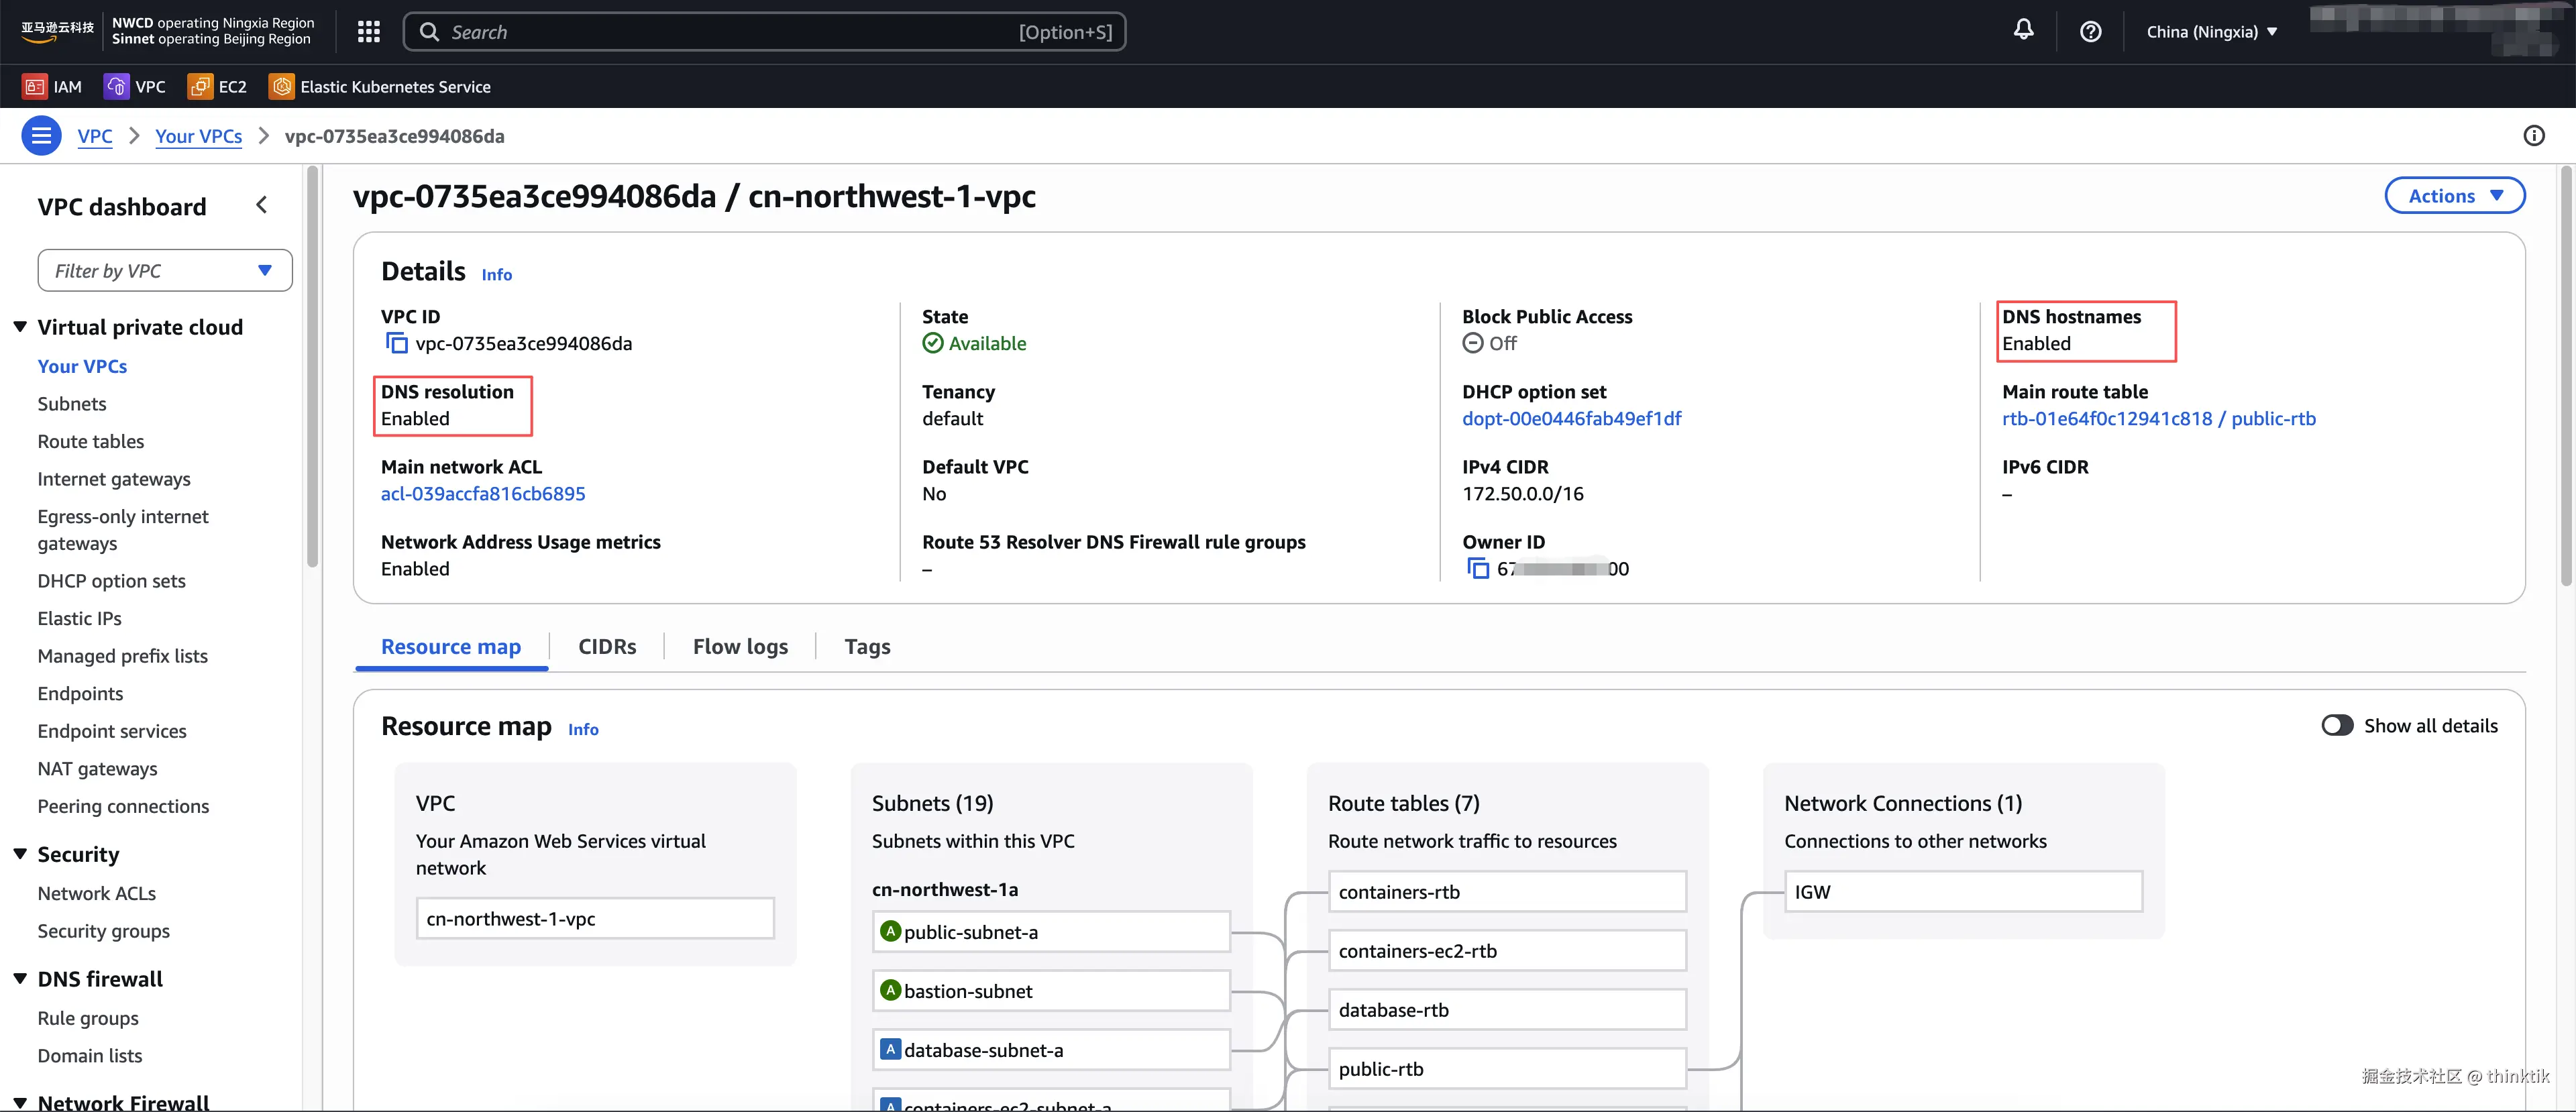The width and height of the screenshot is (2576, 1112).
Task: Click the hamburger navigation menu icon
Action: (41, 136)
